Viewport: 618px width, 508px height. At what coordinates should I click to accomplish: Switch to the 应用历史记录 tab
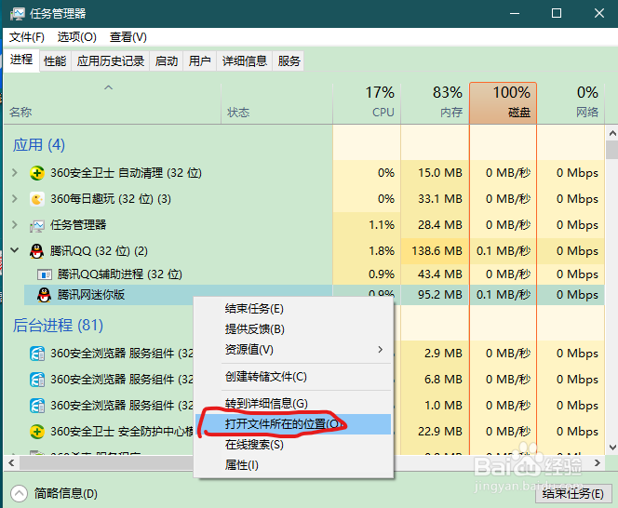pyautogui.click(x=111, y=61)
